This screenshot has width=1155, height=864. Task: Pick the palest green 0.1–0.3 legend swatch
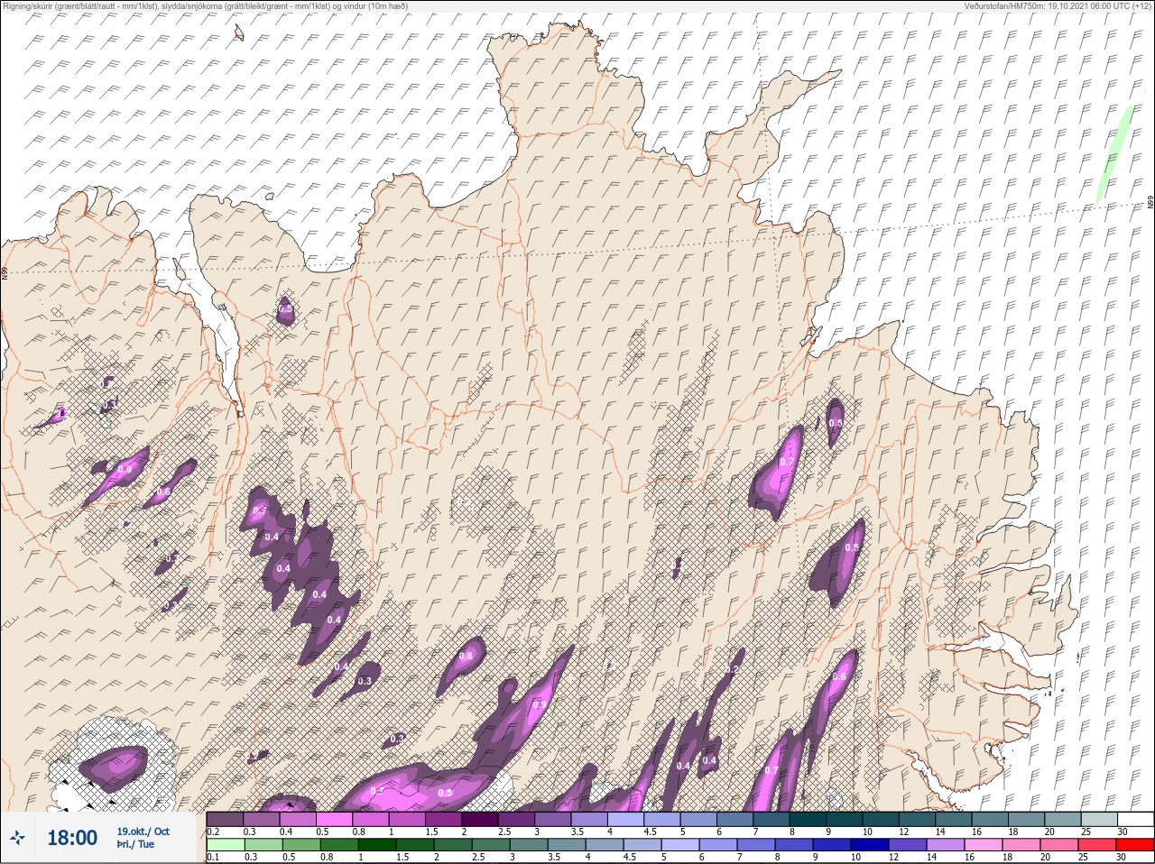(226, 845)
